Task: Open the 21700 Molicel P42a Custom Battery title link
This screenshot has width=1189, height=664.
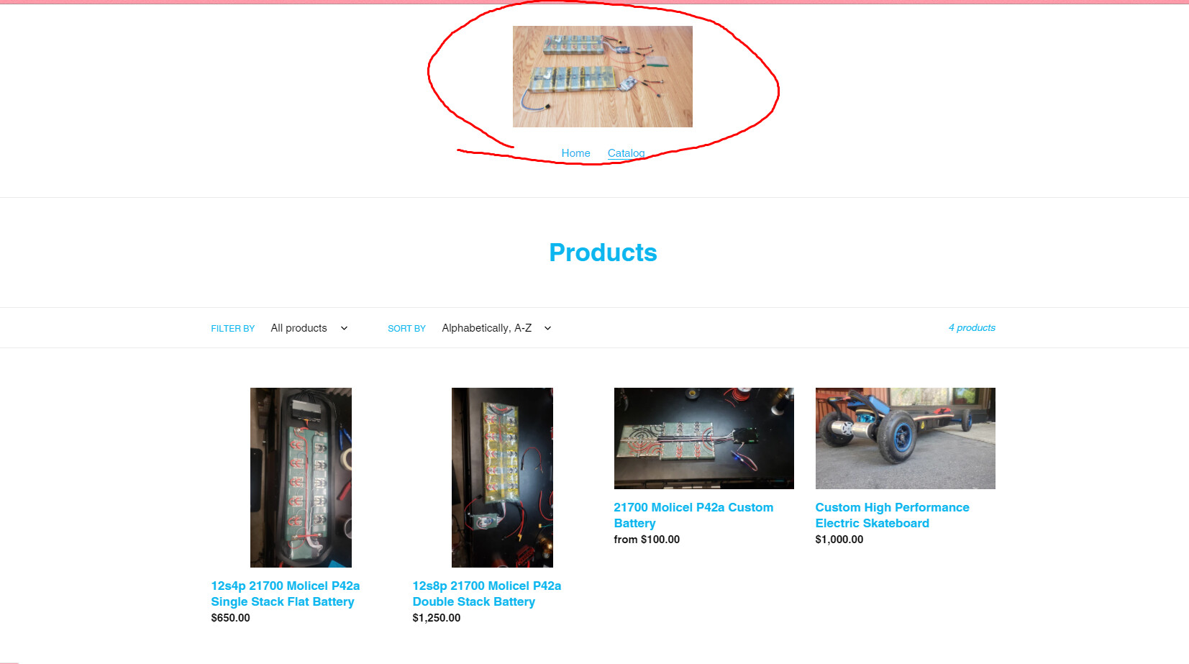Action: (693, 515)
